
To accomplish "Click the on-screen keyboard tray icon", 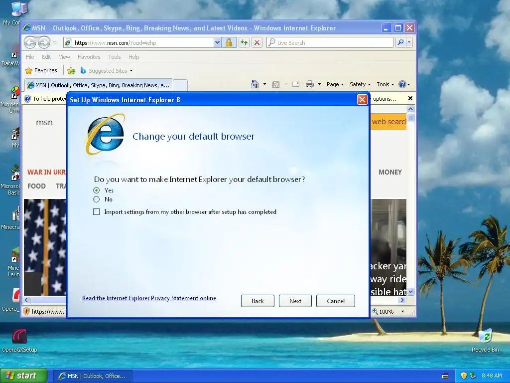I will point(445,376).
